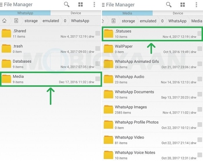Open the Databases folder icon
The width and height of the screenshot is (203, 161).
tap(6, 64)
